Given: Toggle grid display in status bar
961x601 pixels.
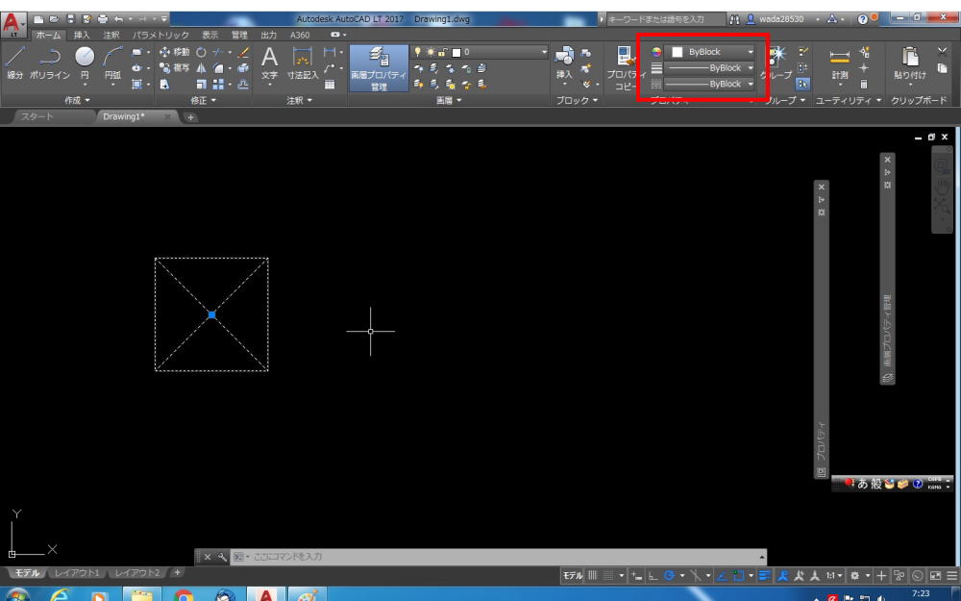Looking at the screenshot, I should [593, 575].
